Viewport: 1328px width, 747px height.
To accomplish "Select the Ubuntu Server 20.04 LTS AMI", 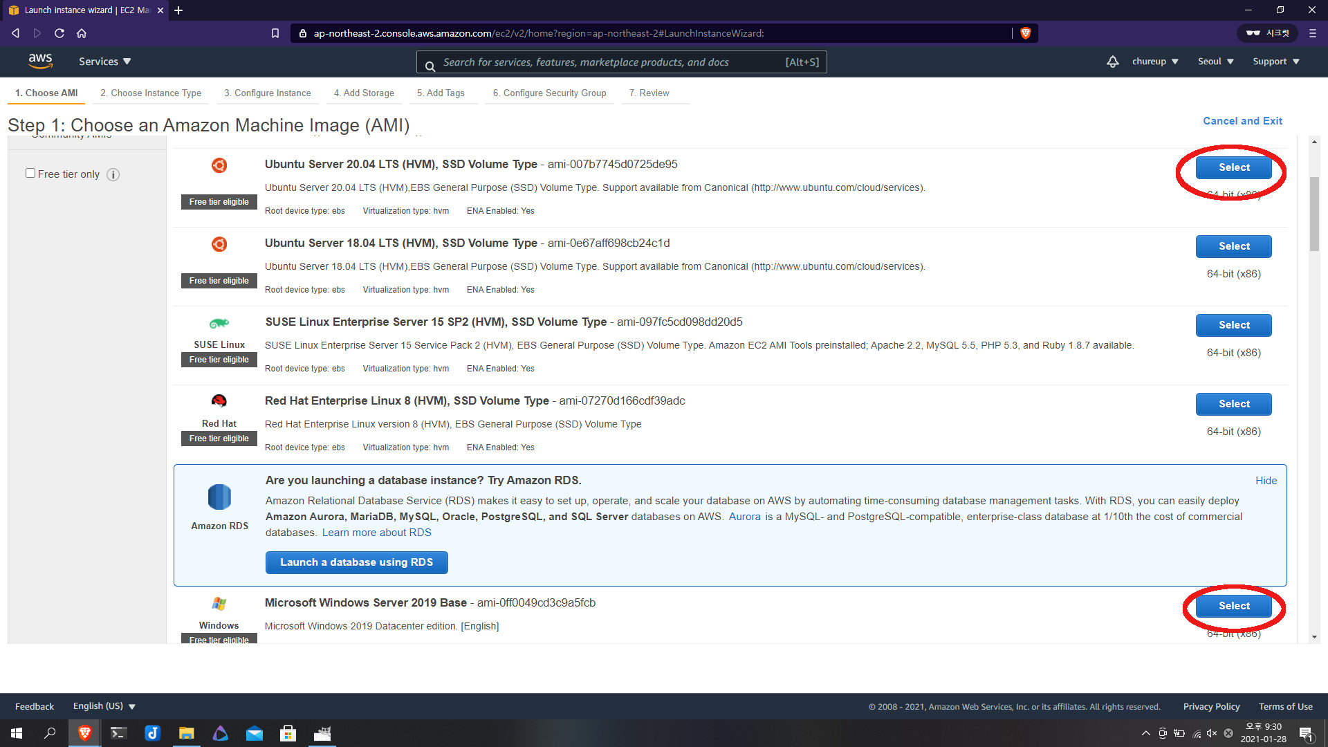I will click(x=1233, y=167).
